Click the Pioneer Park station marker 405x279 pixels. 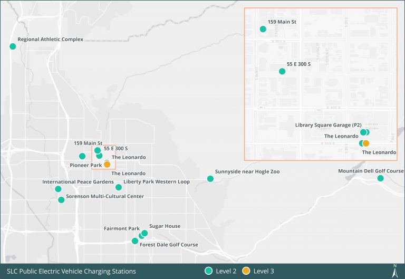pos(82,156)
